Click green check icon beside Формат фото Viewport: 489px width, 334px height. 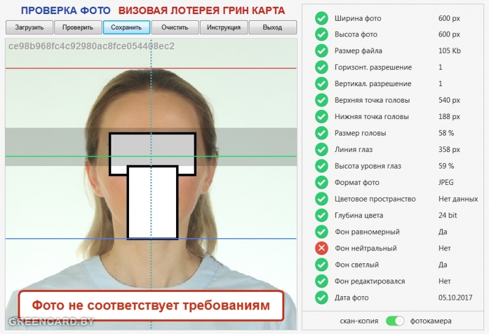(322, 183)
